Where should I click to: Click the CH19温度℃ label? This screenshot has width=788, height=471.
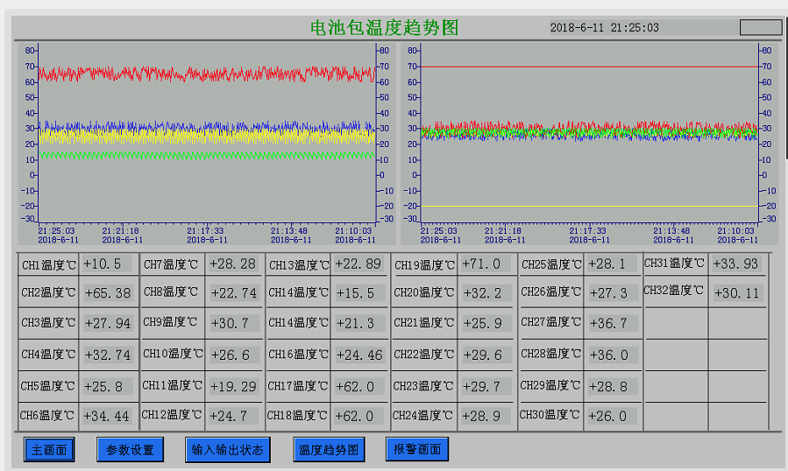(x=424, y=264)
